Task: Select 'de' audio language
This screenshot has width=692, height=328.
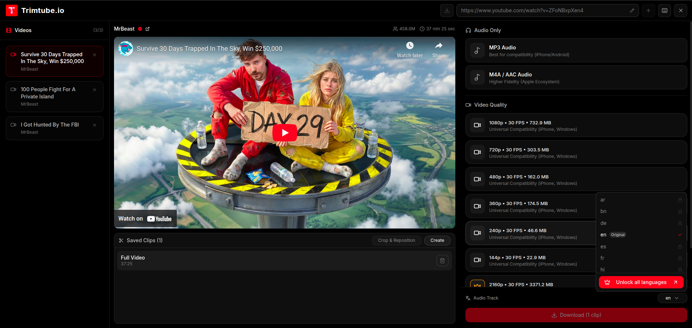Action: pos(641,223)
